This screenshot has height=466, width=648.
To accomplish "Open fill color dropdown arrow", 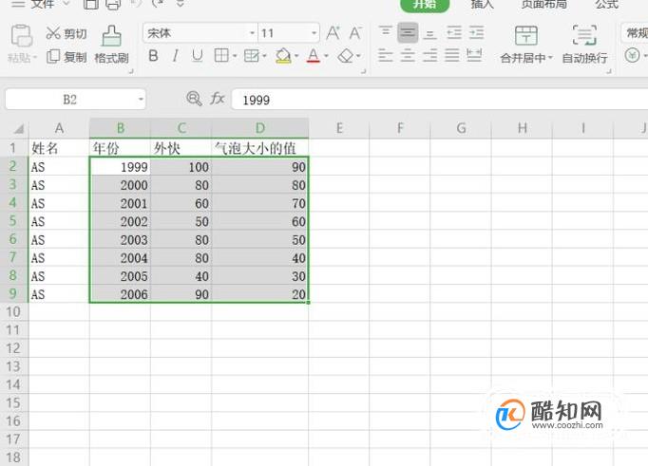I will click(296, 56).
